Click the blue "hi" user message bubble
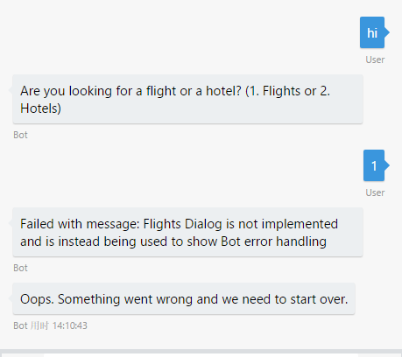This screenshot has height=357, width=402. 372,32
